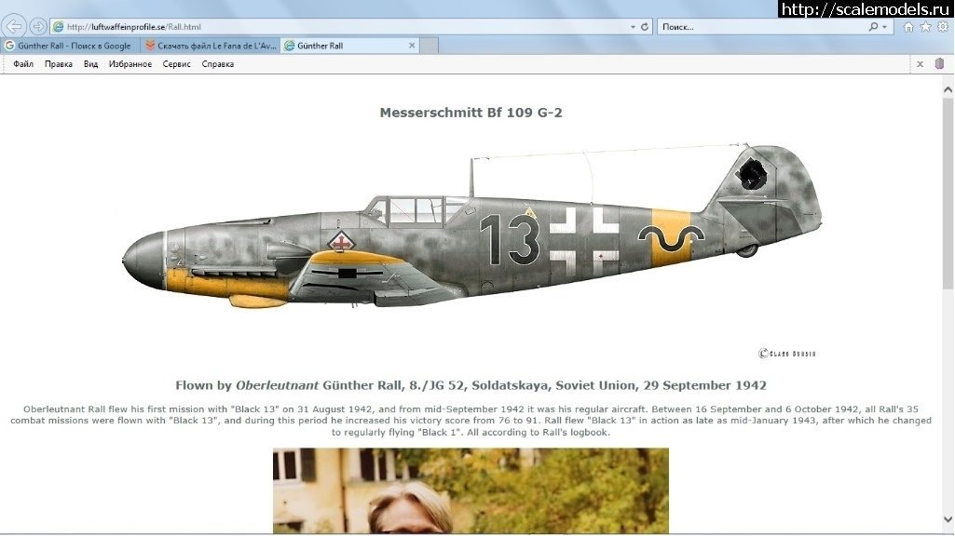
Task: Close the menu bar with X icon
Action: tap(921, 64)
